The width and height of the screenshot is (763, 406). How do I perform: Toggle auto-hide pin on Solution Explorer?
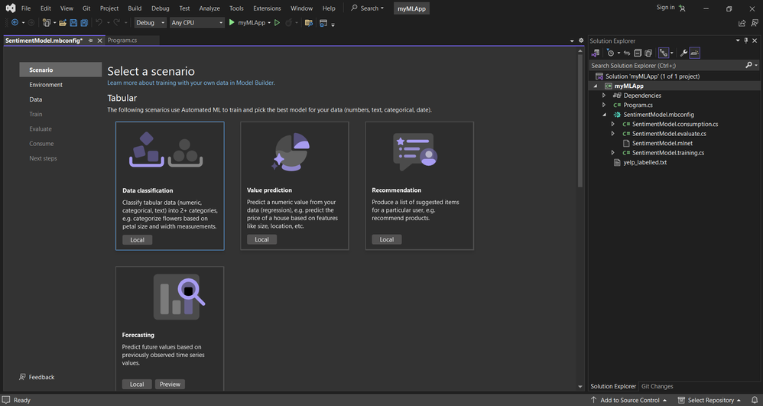pyautogui.click(x=746, y=41)
